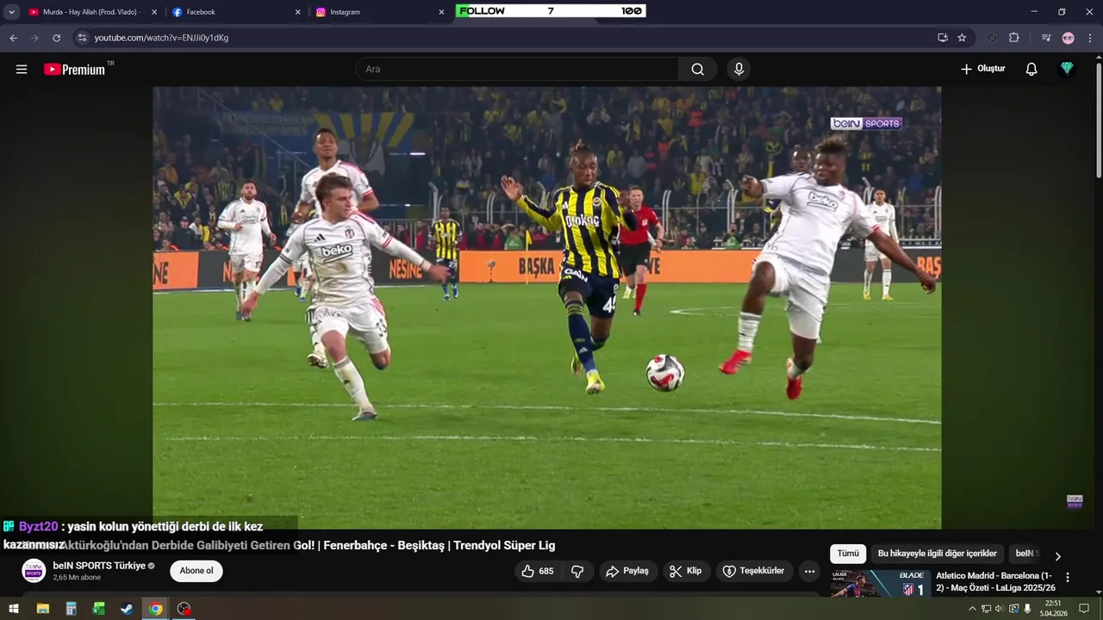Open the YouTube hamburger guide menu
The image size is (1103, 620).
click(x=22, y=69)
